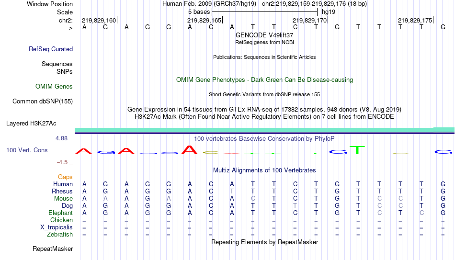Click the chr2:219,829,159-219,829,176 (18 bp) range text
Screen dimensions: 455x260
click(x=314, y=4)
